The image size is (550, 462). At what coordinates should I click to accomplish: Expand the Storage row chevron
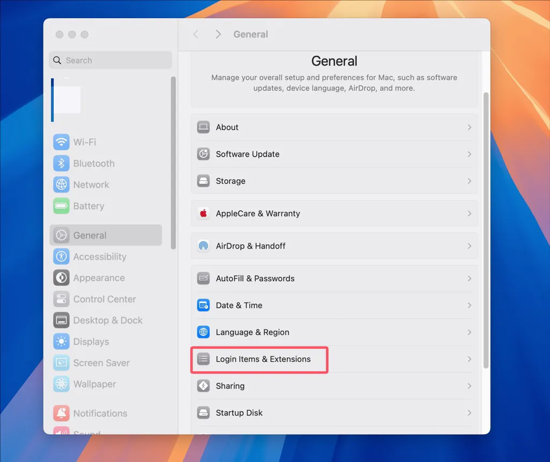(x=469, y=181)
